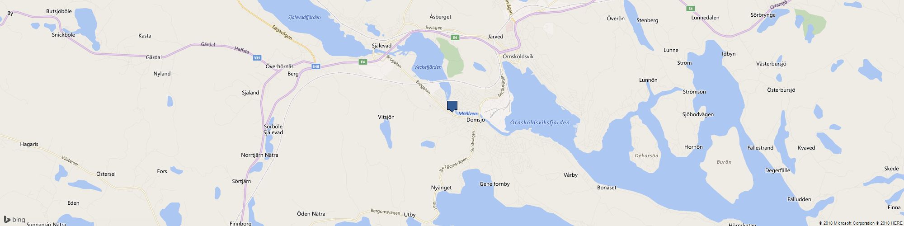Image resolution: width=904 pixels, height=226 pixels.
Task: Select the Örnsköldsvik city label
Action: click(x=518, y=56)
